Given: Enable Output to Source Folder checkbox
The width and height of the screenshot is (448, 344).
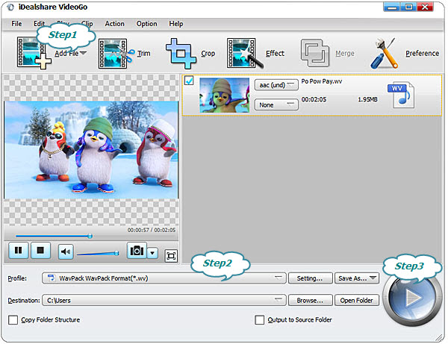Looking at the screenshot, I should [259, 319].
